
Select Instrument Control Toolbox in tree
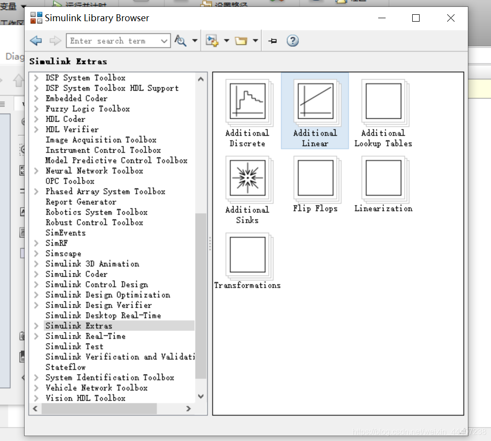click(103, 150)
